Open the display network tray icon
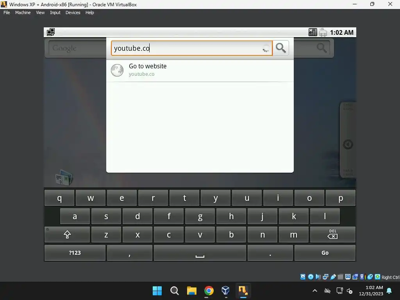The width and height of the screenshot is (400, 300). [339, 291]
